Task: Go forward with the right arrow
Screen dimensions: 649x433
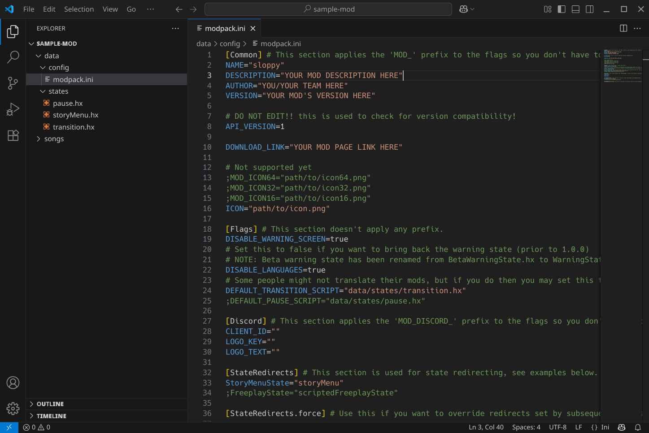Action: click(193, 9)
